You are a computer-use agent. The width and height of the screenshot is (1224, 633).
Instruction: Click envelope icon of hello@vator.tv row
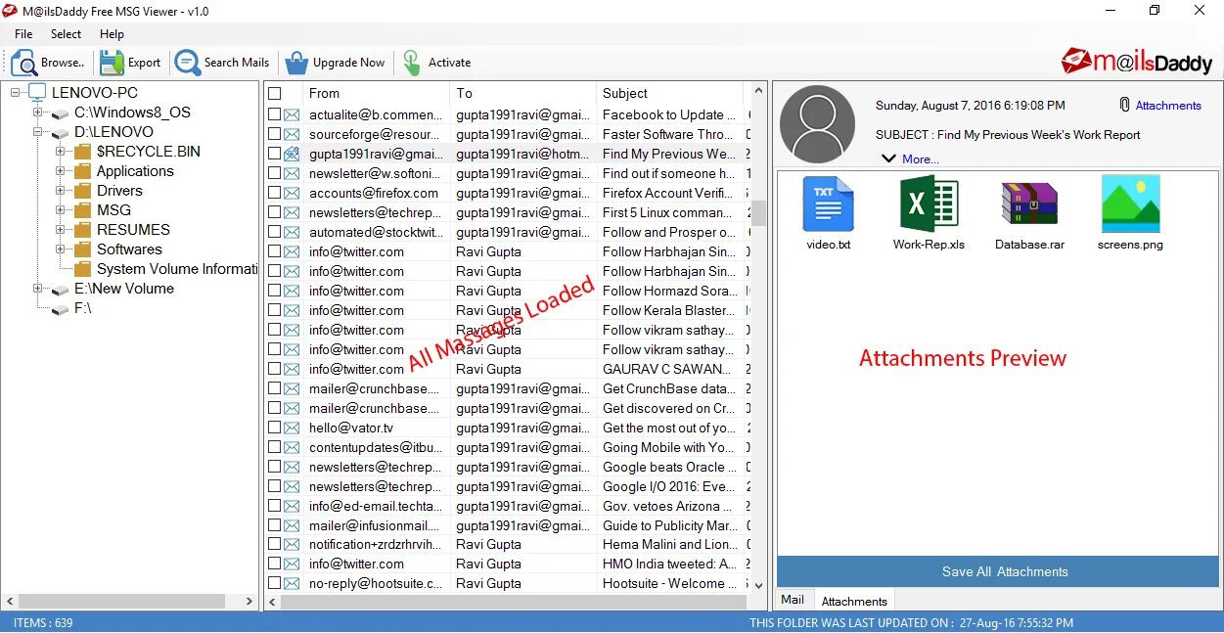pyautogui.click(x=292, y=428)
